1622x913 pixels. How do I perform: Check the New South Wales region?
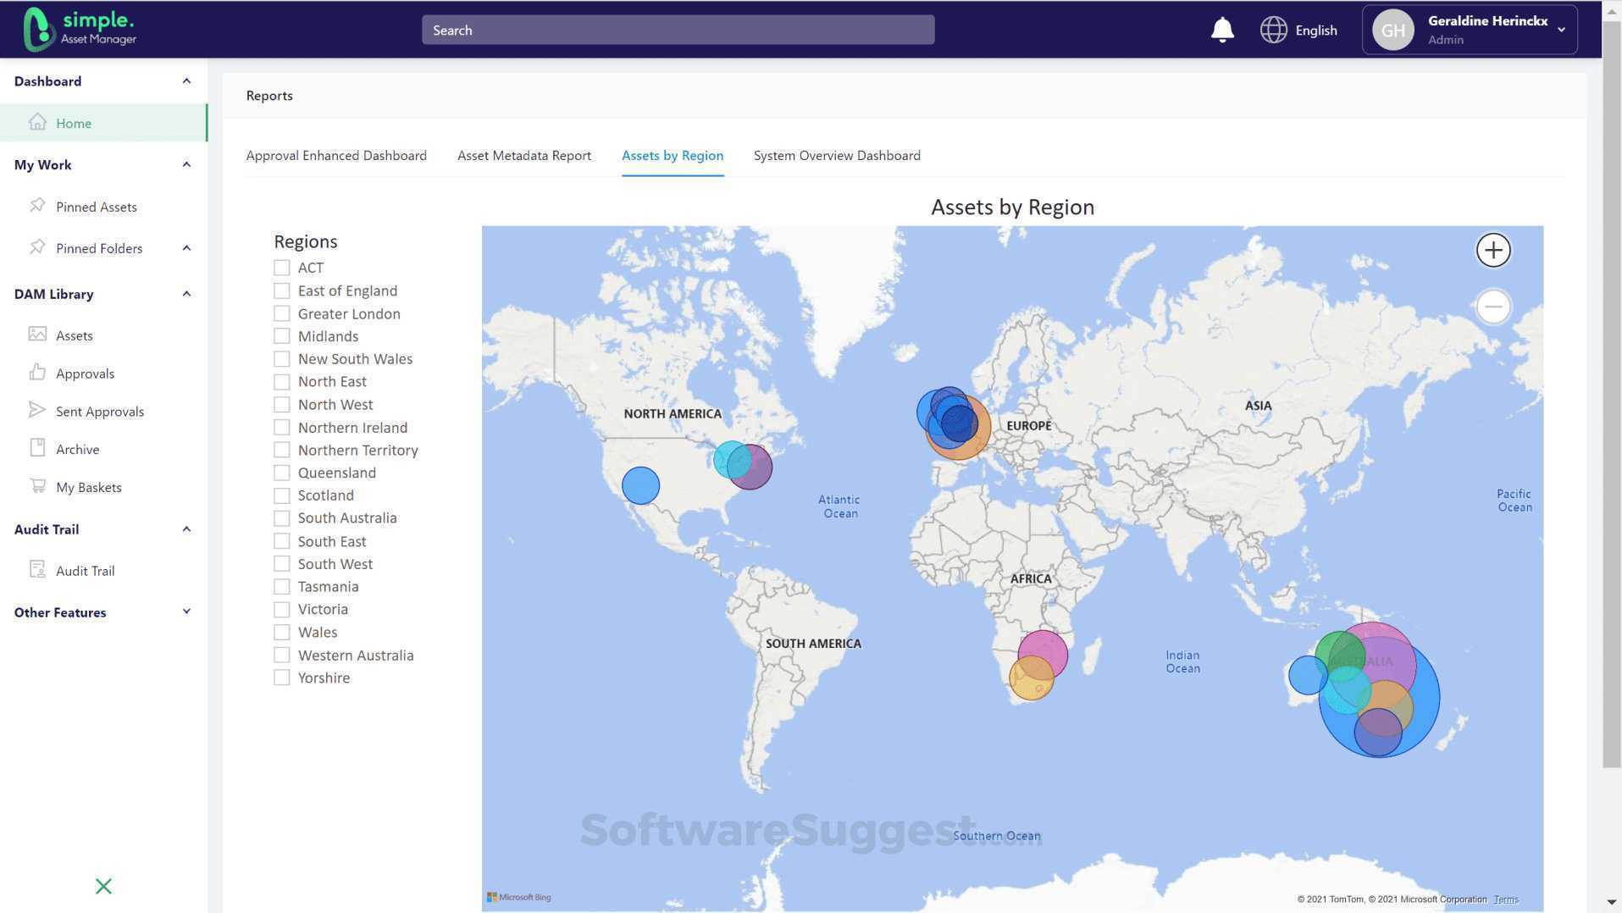[x=282, y=358]
